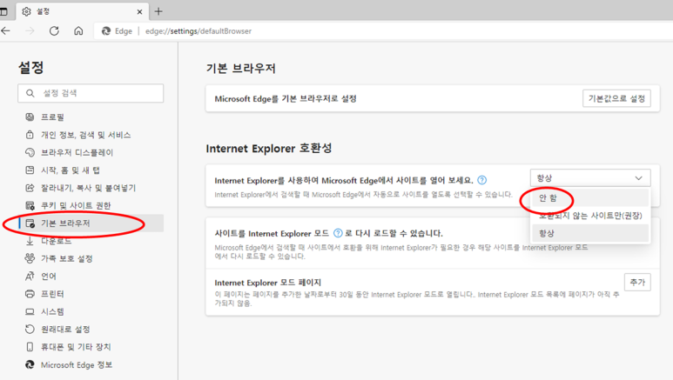Click the 추가 button for IE mode pages
This screenshot has width=673, height=380.
coord(637,282)
